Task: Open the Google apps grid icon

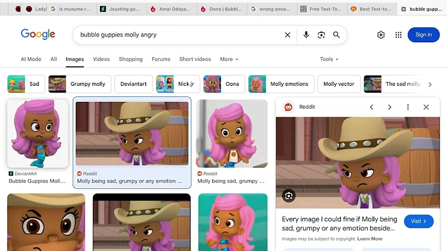Action: coord(398,35)
